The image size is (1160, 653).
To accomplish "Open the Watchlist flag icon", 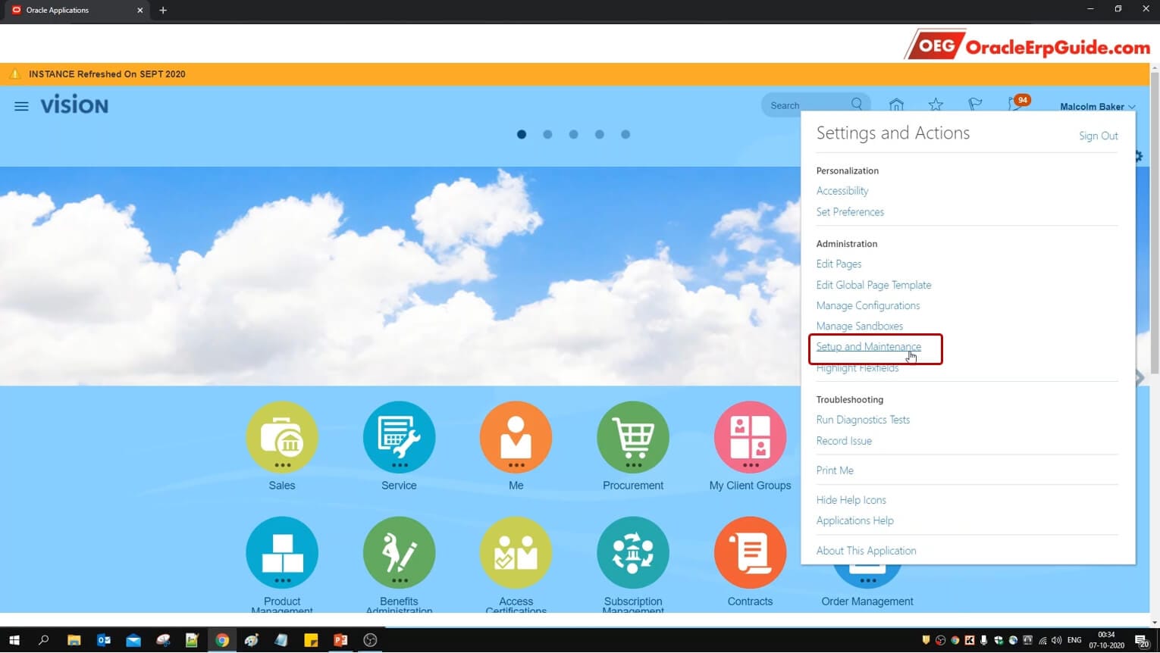I will (975, 105).
